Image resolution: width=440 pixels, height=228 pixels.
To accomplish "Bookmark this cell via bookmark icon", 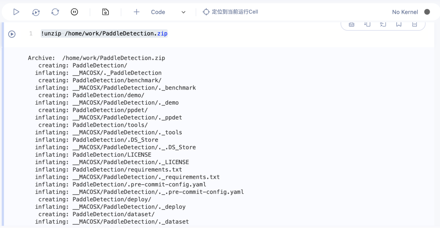I will [x=399, y=24].
